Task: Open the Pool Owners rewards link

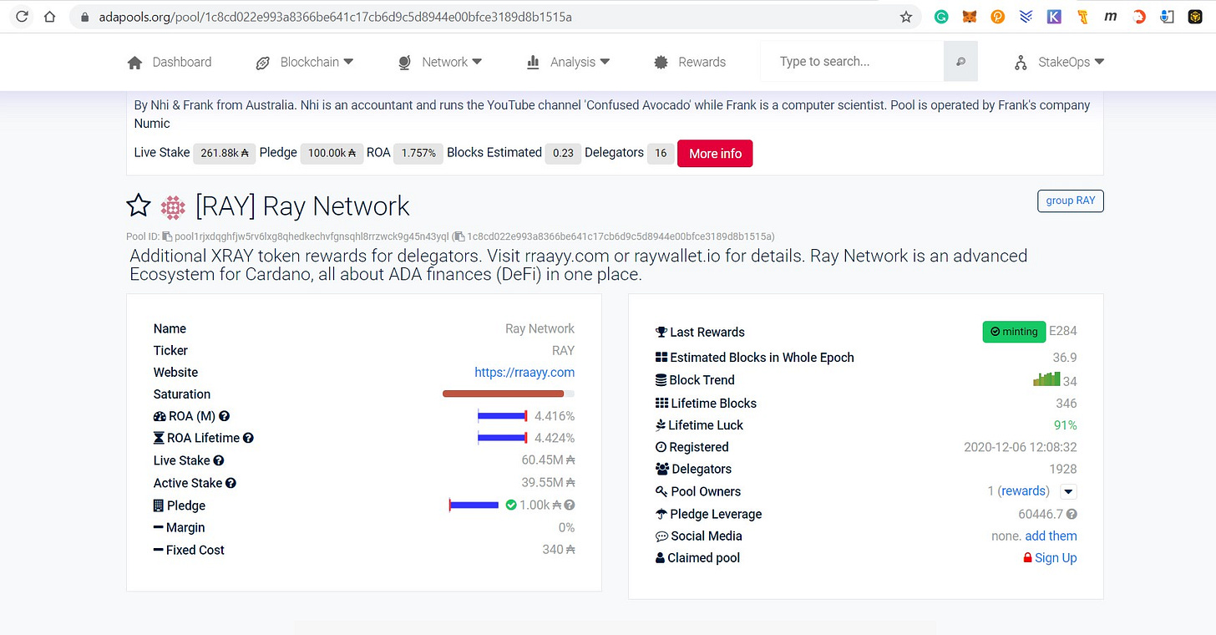Action: pyautogui.click(x=1024, y=491)
